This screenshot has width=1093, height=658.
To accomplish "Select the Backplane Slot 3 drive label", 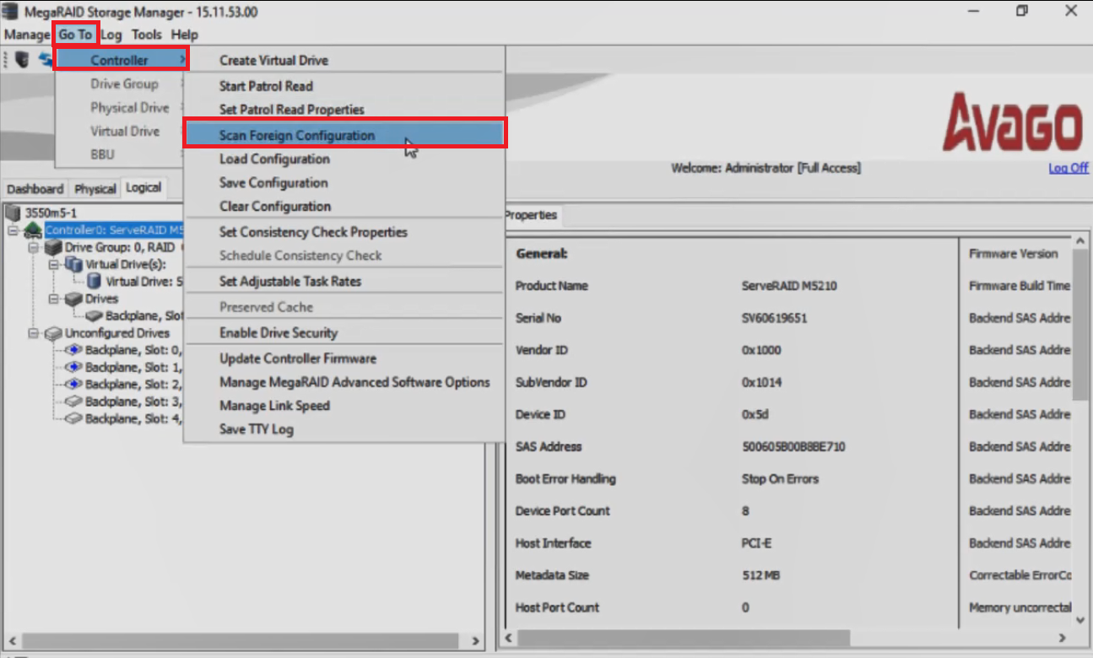I will 133,402.
